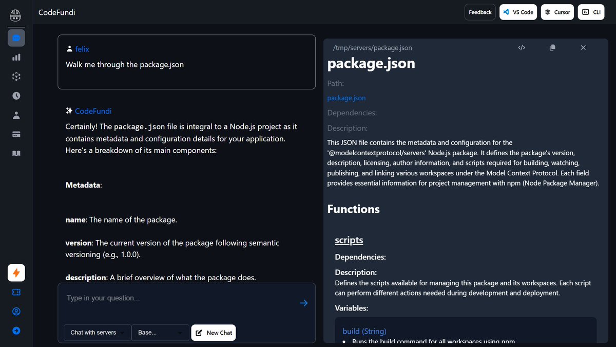This screenshot has width=616, height=347.
Task: Click the CodeFundi responder name
Action: [93, 111]
